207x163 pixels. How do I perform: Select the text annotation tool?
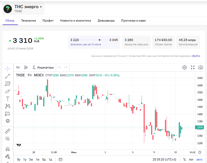(x=8, y=99)
